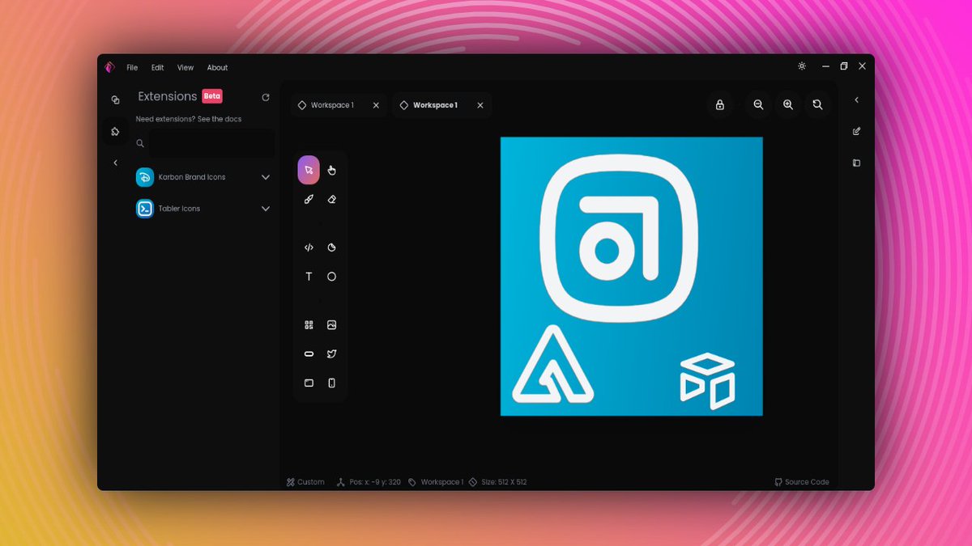Screen dimensions: 972x546
Task: Refresh the extensions list
Action: (266, 97)
